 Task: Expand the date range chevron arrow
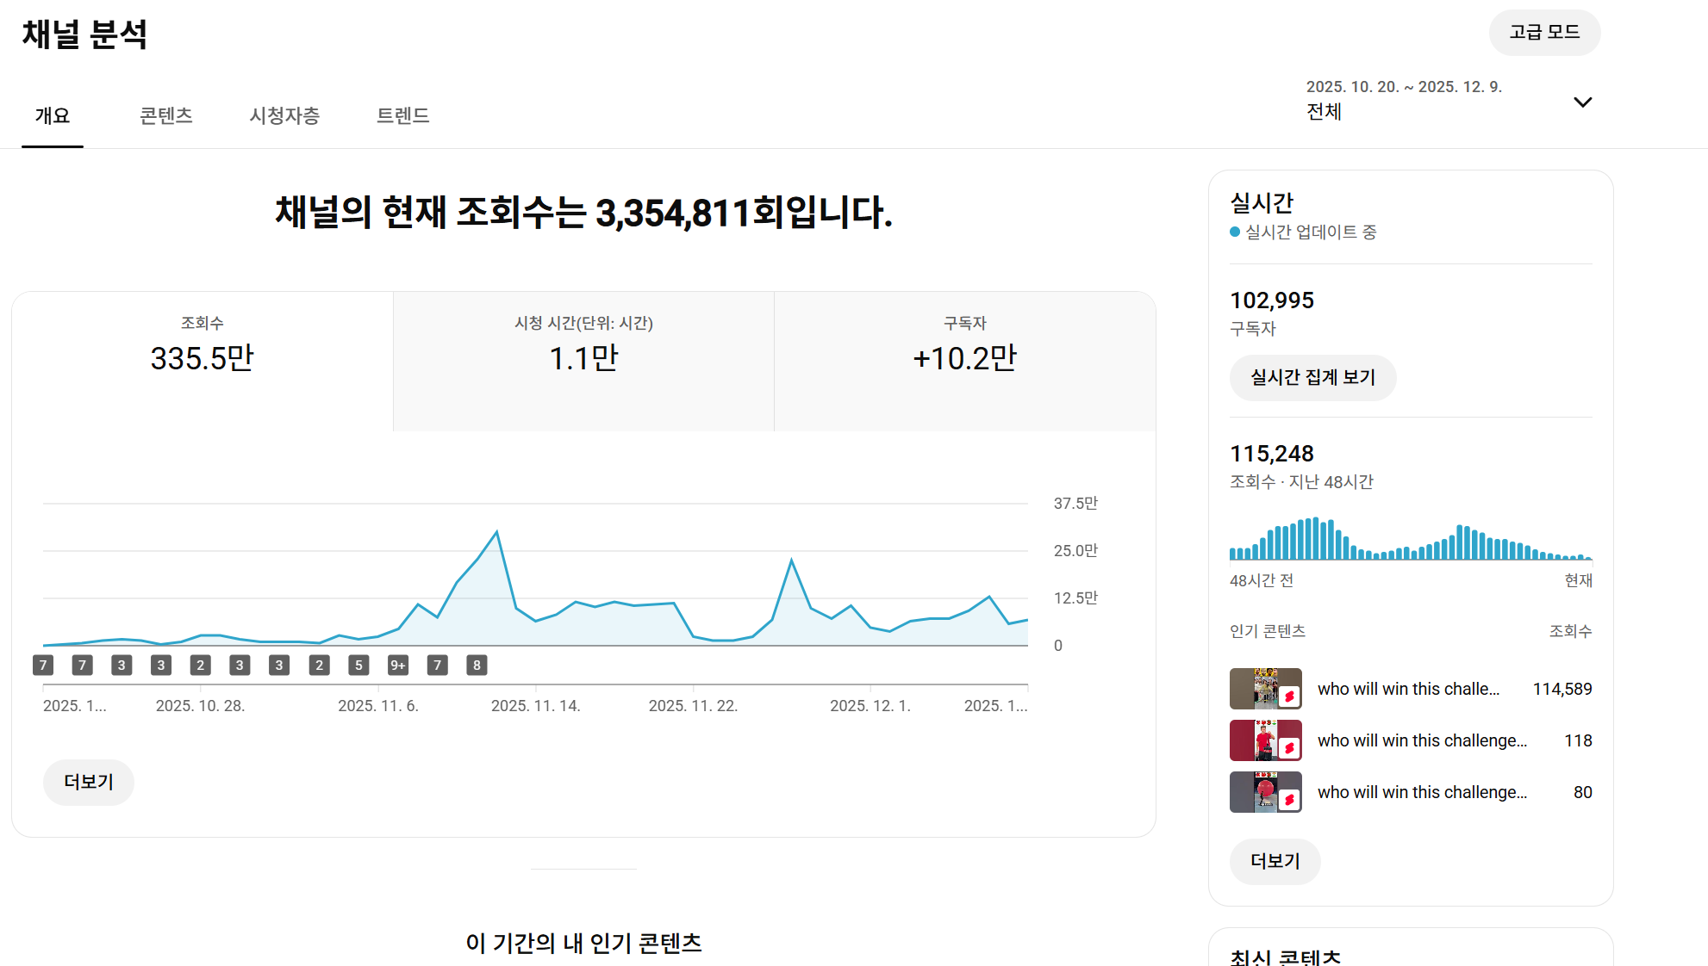click(x=1582, y=102)
